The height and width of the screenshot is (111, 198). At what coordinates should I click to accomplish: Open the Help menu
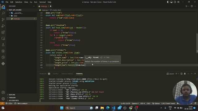coord(49,2)
